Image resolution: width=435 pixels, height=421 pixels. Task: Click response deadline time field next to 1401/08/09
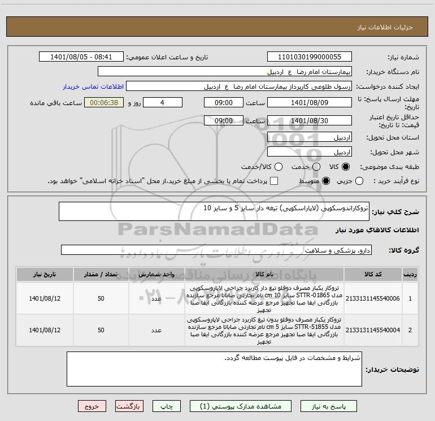pyautogui.click(x=224, y=102)
